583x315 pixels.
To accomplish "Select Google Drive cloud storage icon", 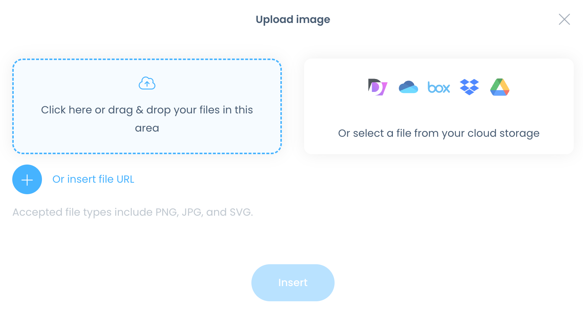I will click(499, 87).
